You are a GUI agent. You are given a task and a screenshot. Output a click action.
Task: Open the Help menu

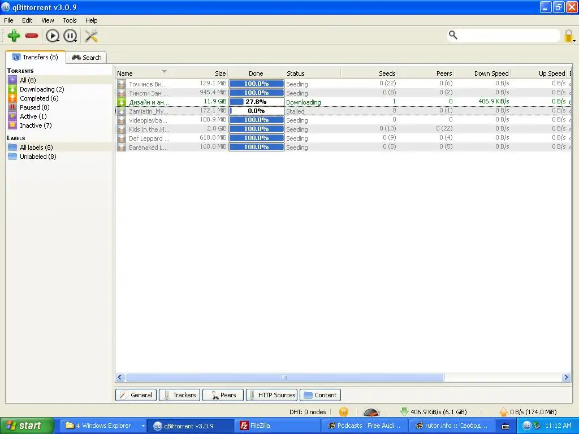pos(91,20)
